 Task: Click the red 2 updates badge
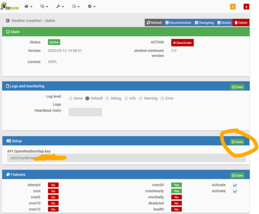[246, 7]
